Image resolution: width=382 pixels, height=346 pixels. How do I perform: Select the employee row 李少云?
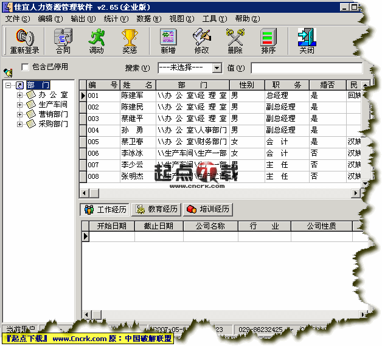click(220, 165)
